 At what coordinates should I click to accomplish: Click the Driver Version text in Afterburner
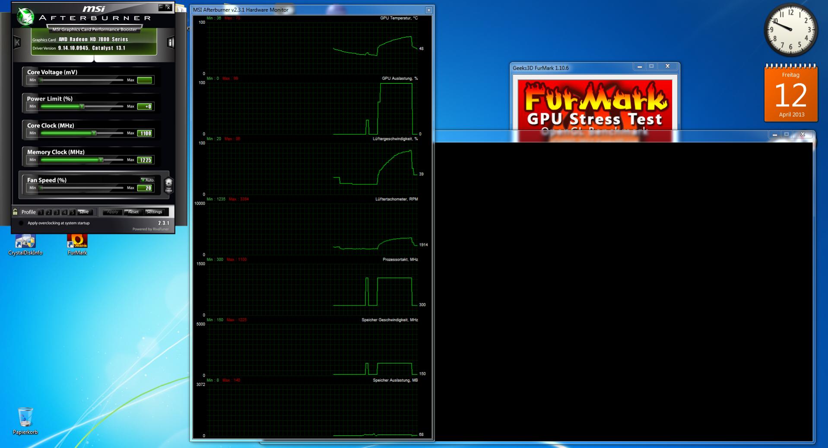coord(79,48)
